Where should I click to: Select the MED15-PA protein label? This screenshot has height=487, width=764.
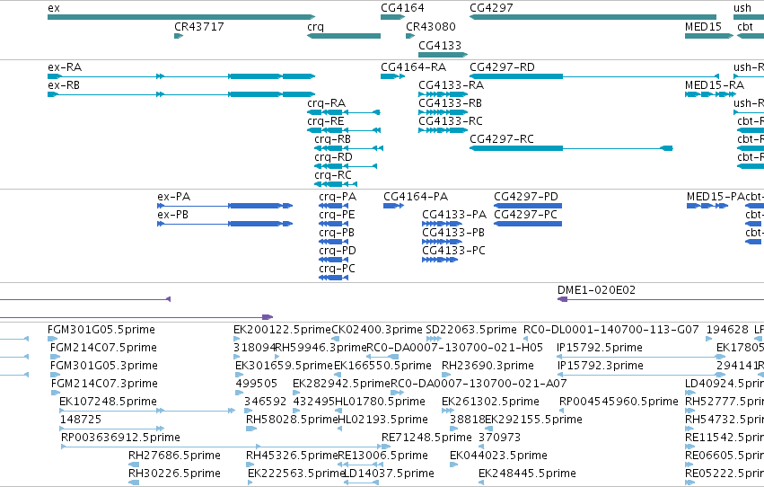click(x=716, y=197)
